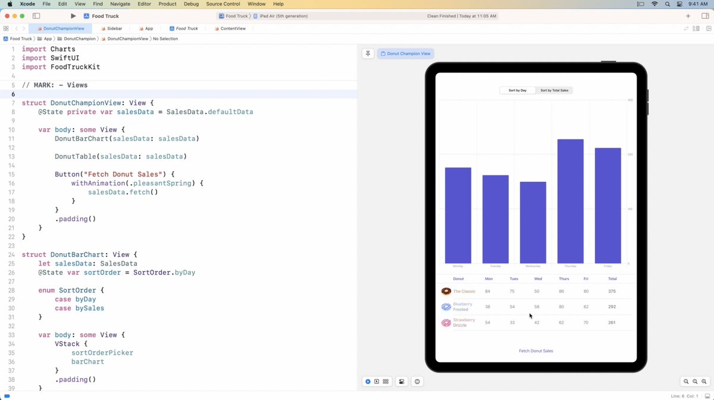
Task: Adjust editor options in tab bar
Action: coord(696,29)
